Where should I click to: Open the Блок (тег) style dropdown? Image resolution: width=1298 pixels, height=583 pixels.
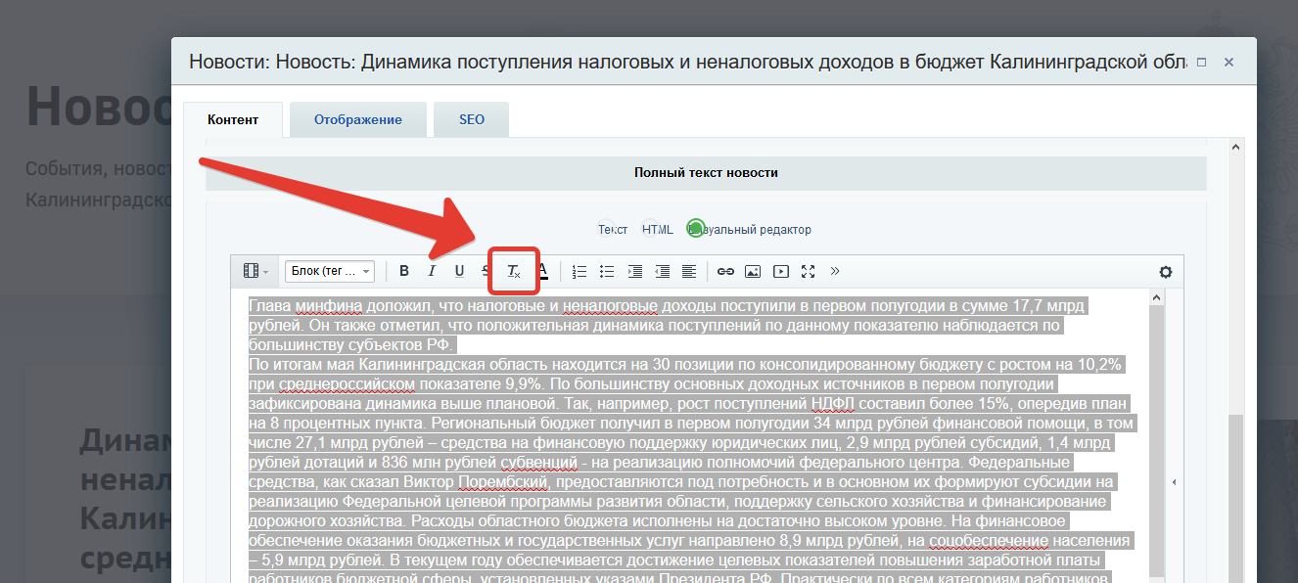(x=329, y=271)
